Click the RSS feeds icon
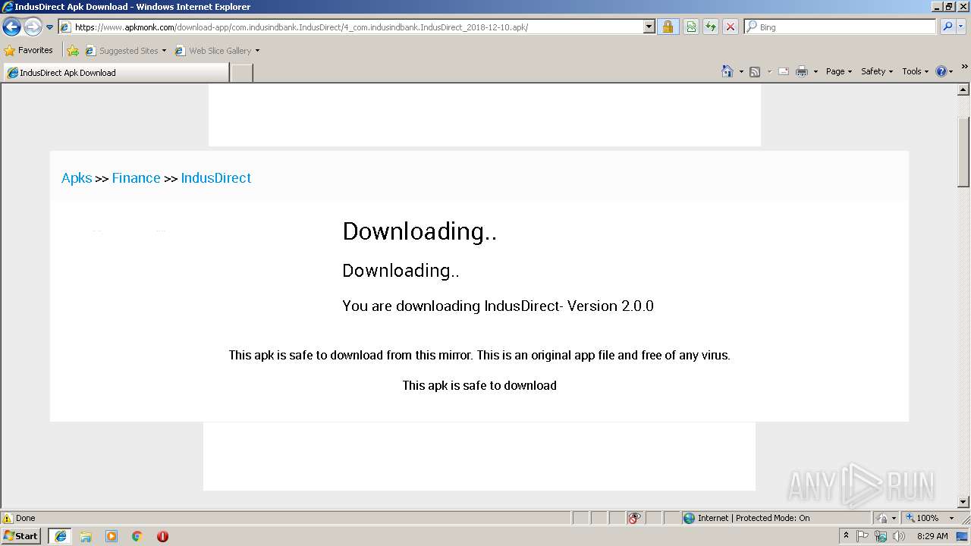971x546 pixels. click(755, 71)
